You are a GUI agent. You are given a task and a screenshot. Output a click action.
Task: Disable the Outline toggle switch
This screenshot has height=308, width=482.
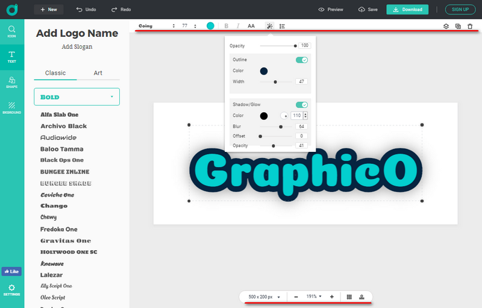pyautogui.click(x=302, y=60)
